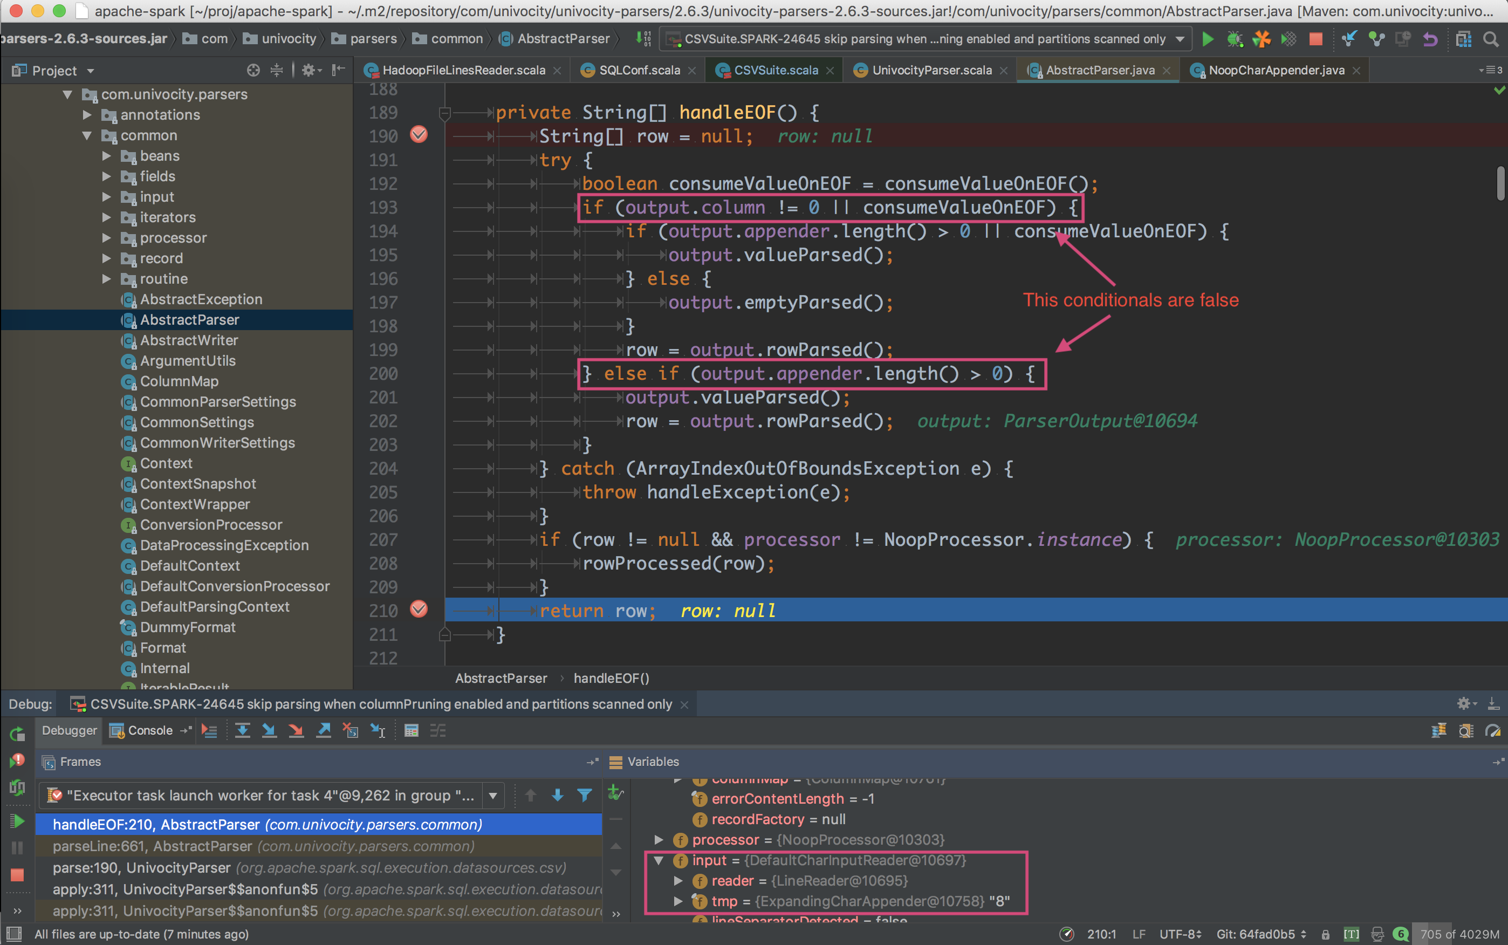This screenshot has width=1508, height=945.
Task: Select AbstractWriter in project tree
Action: [x=189, y=340]
